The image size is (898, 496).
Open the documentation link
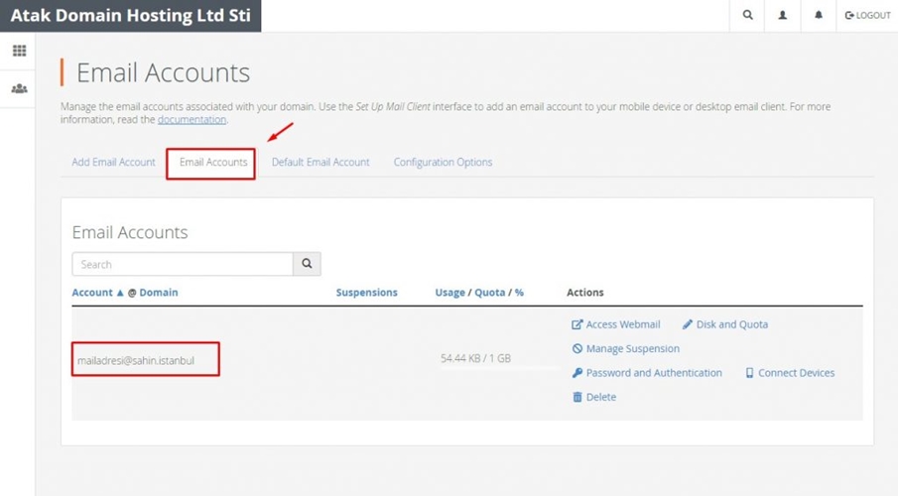tap(192, 120)
